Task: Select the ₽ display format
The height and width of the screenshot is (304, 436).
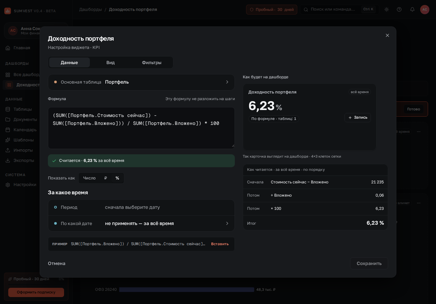Action: [106, 178]
